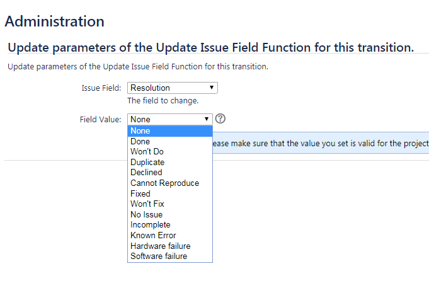Pick Fixed as the resolution value
Viewport: 429px width, 288px height.
[x=170, y=194]
